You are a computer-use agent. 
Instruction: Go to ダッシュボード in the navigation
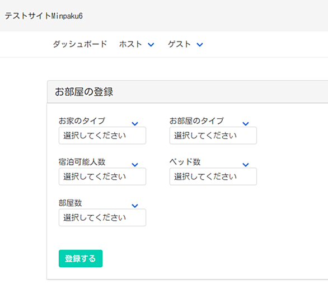[x=80, y=44]
